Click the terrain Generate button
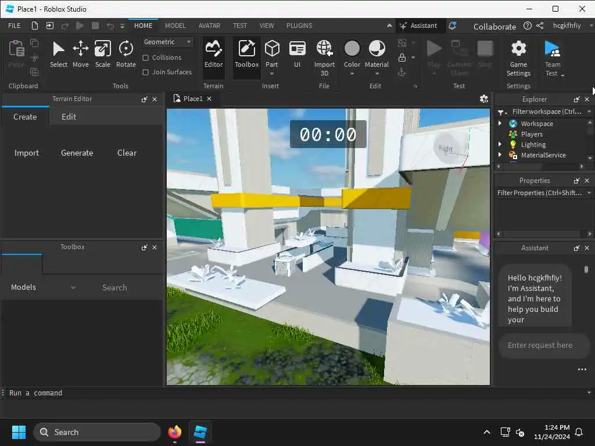Viewport: 595px width, 446px height. point(77,153)
